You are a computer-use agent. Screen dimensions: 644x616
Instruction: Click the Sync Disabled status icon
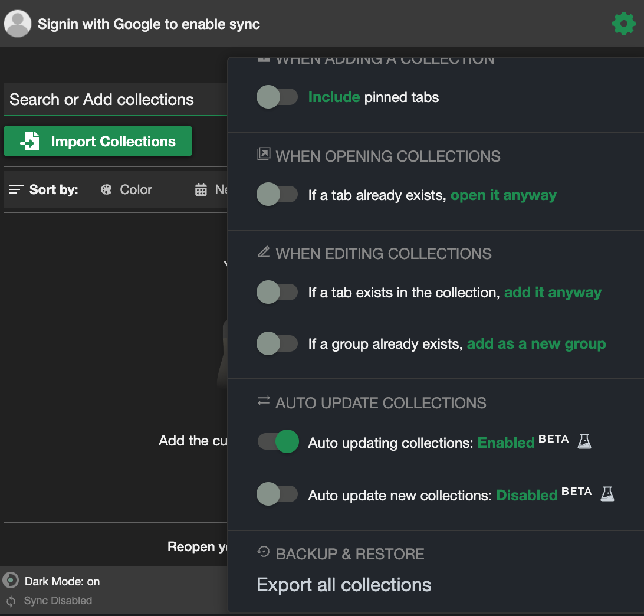pyautogui.click(x=11, y=601)
